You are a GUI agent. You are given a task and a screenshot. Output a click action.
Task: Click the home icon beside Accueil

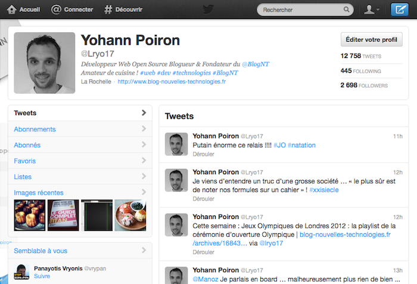(11, 10)
